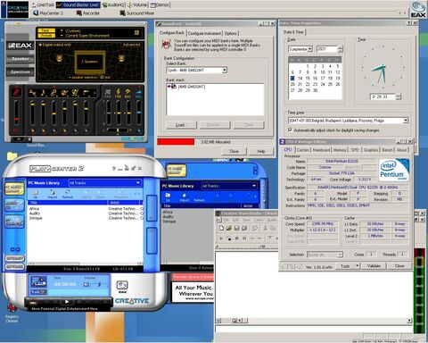This screenshot has height=343, width=428.
Task: Open the time zone dropdown list
Action: point(406,121)
